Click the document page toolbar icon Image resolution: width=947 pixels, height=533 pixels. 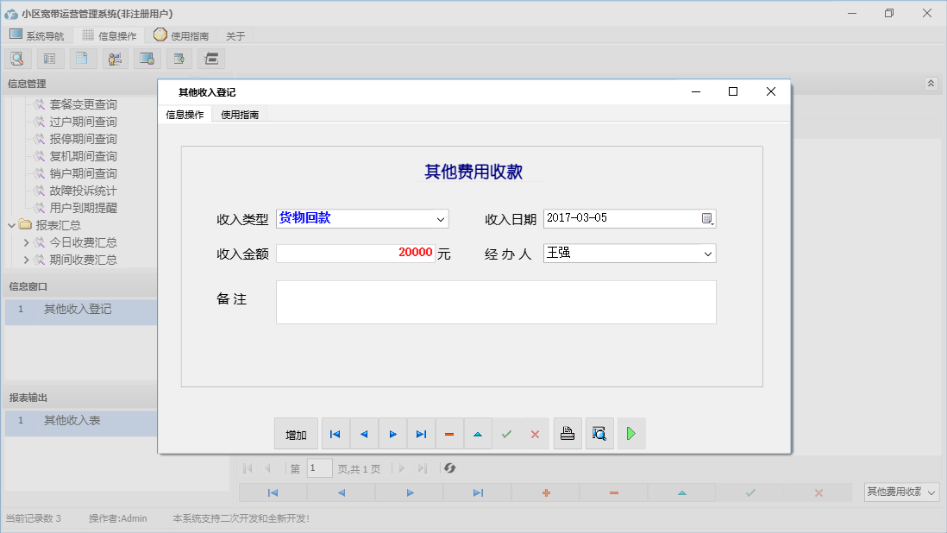[83, 58]
